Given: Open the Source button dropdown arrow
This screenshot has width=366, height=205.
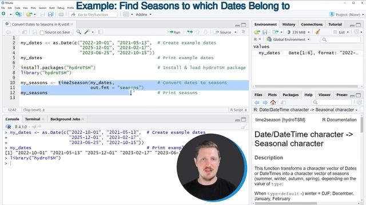Looking at the screenshot, I should tap(236, 32).
